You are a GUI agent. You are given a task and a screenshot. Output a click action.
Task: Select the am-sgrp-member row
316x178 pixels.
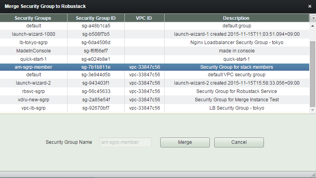155,67
